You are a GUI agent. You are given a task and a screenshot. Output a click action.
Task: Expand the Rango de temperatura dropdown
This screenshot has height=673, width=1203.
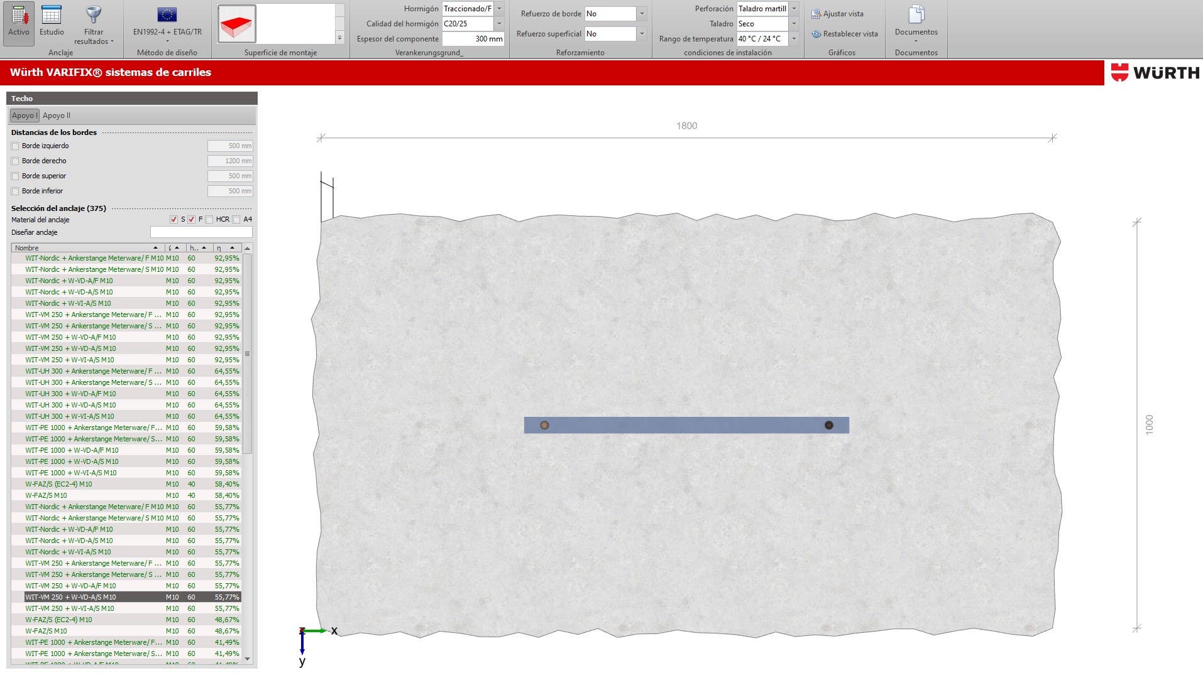tap(794, 39)
